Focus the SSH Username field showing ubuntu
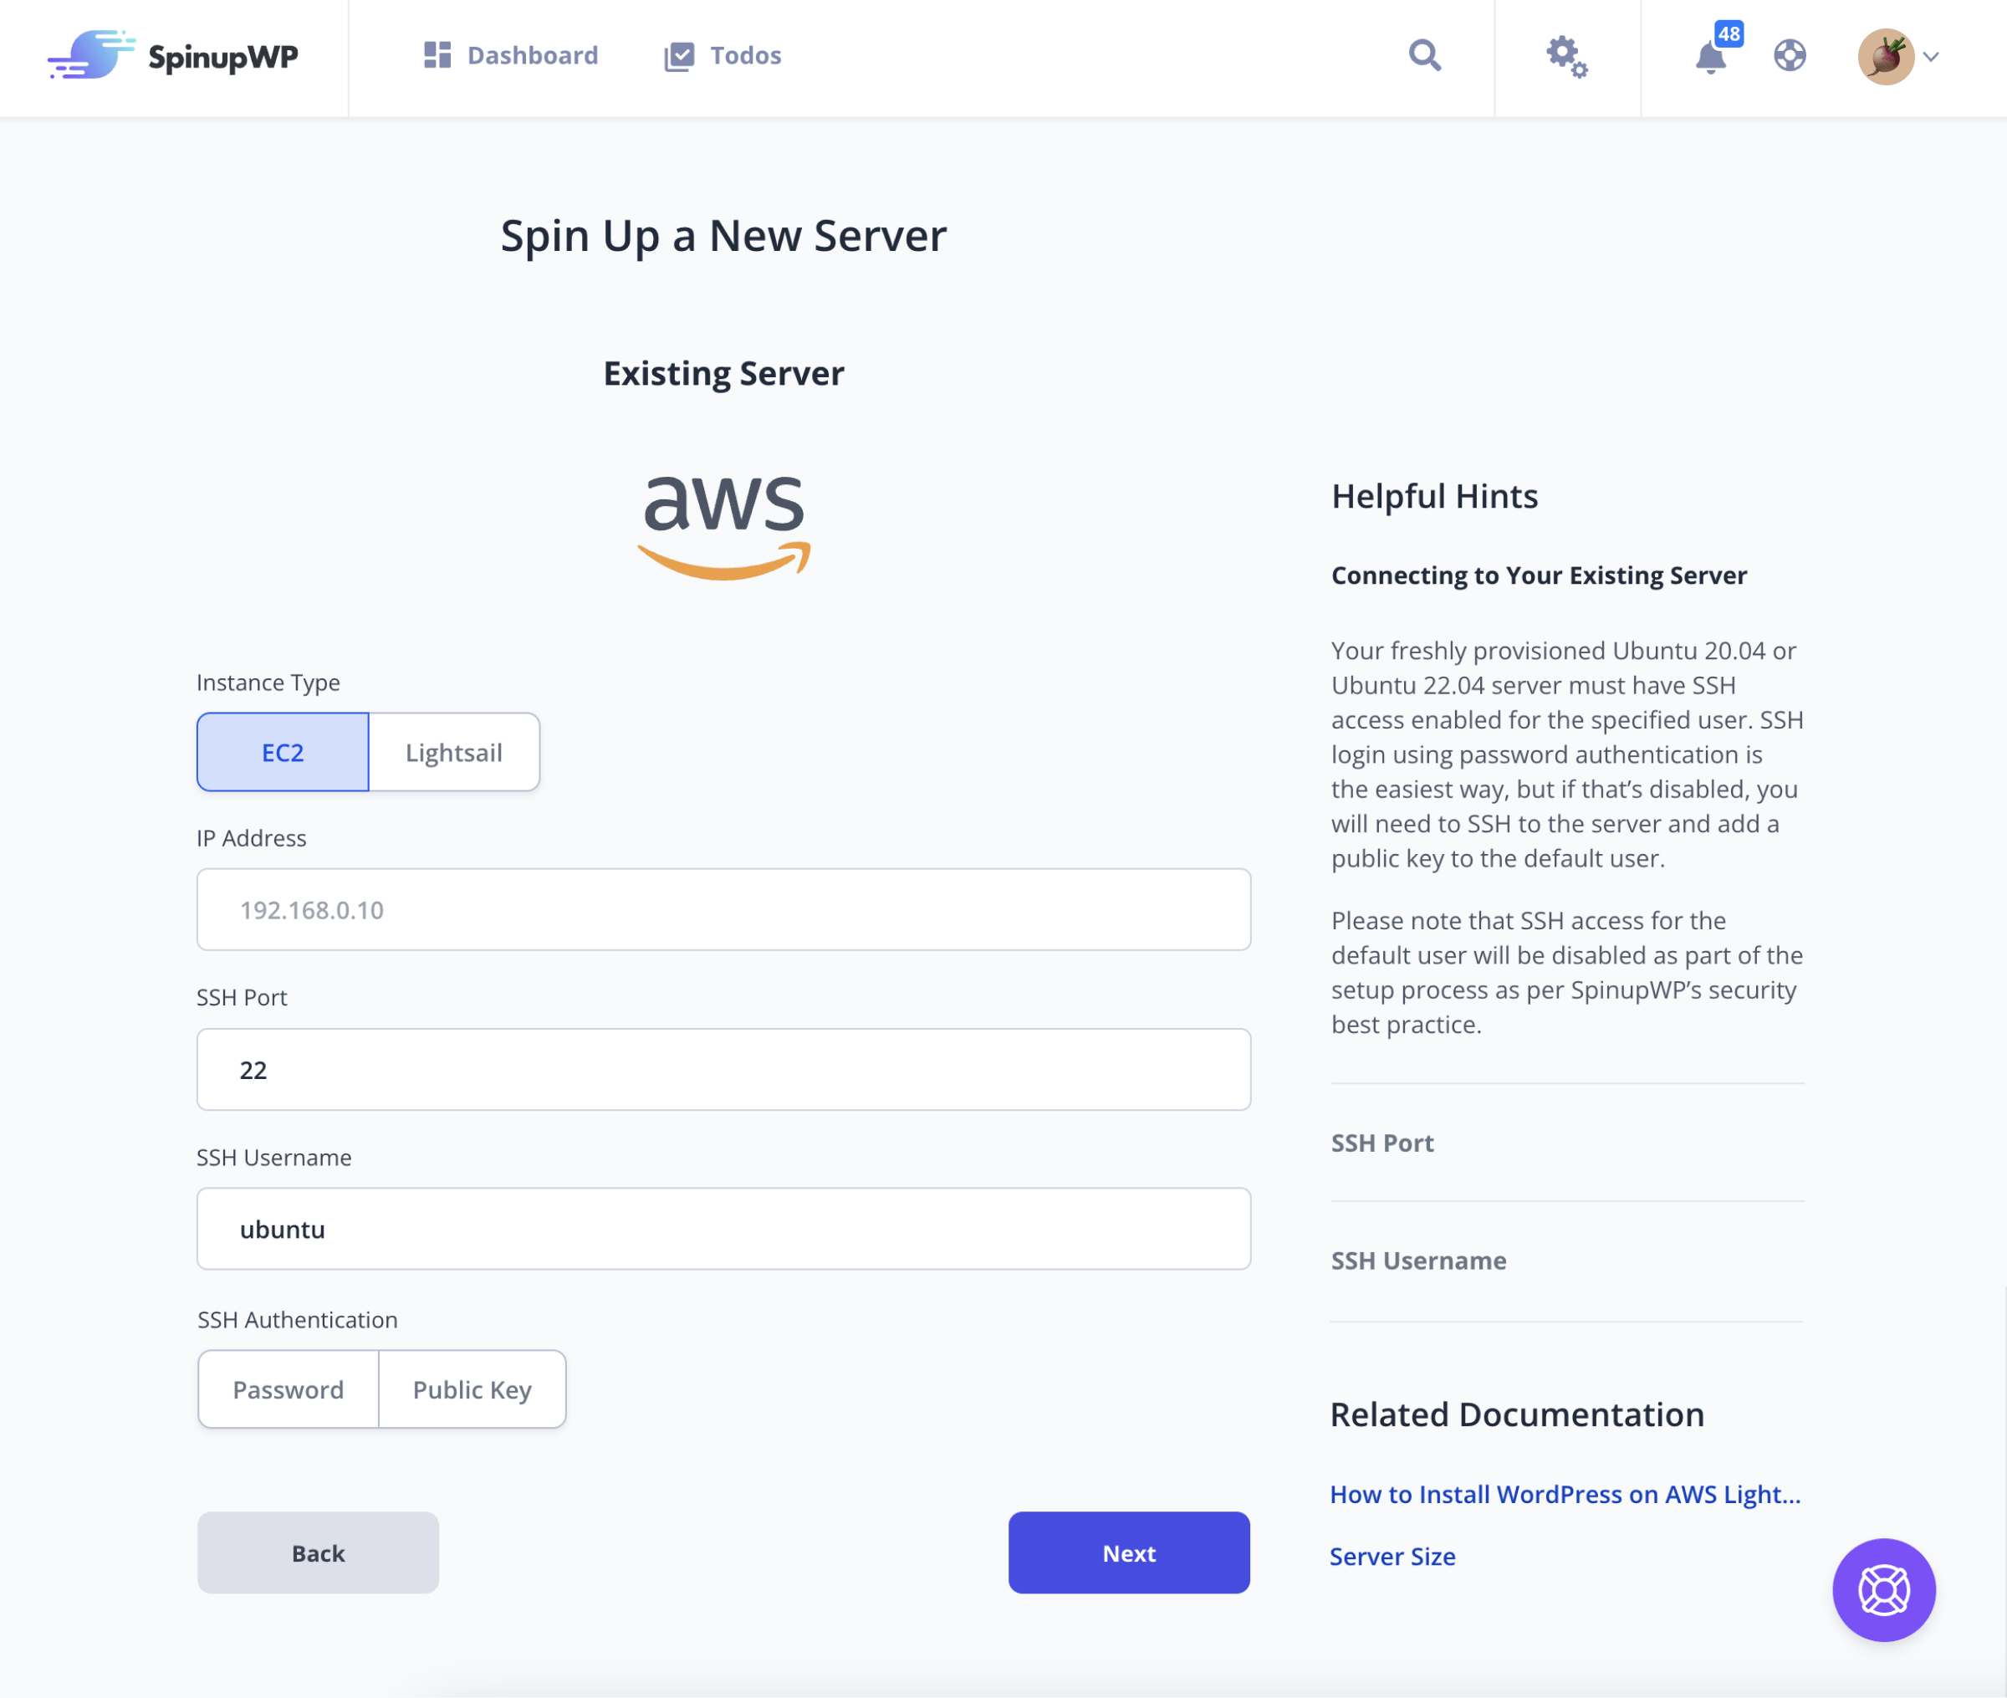This screenshot has width=2007, height=1698. click(x=723, y=1230)
